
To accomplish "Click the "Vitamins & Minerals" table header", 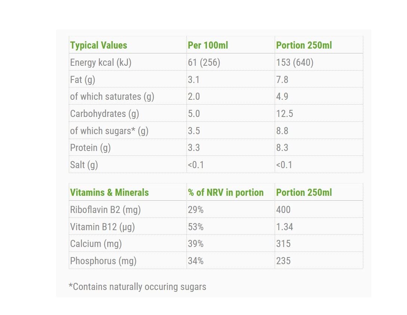I will click(110, 193).
